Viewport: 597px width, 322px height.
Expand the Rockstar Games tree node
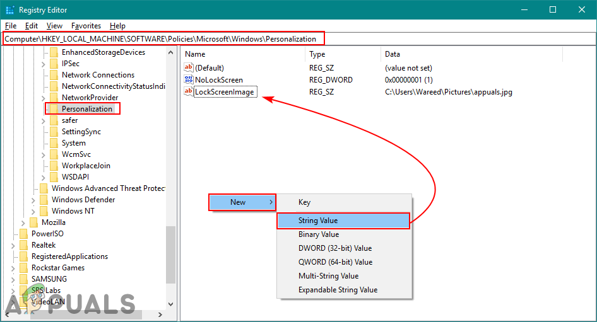pos(13,268)
